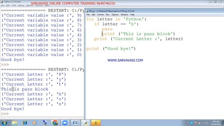
Task: Open Windows Explorer from the taskbar
Action: point(15,123)
